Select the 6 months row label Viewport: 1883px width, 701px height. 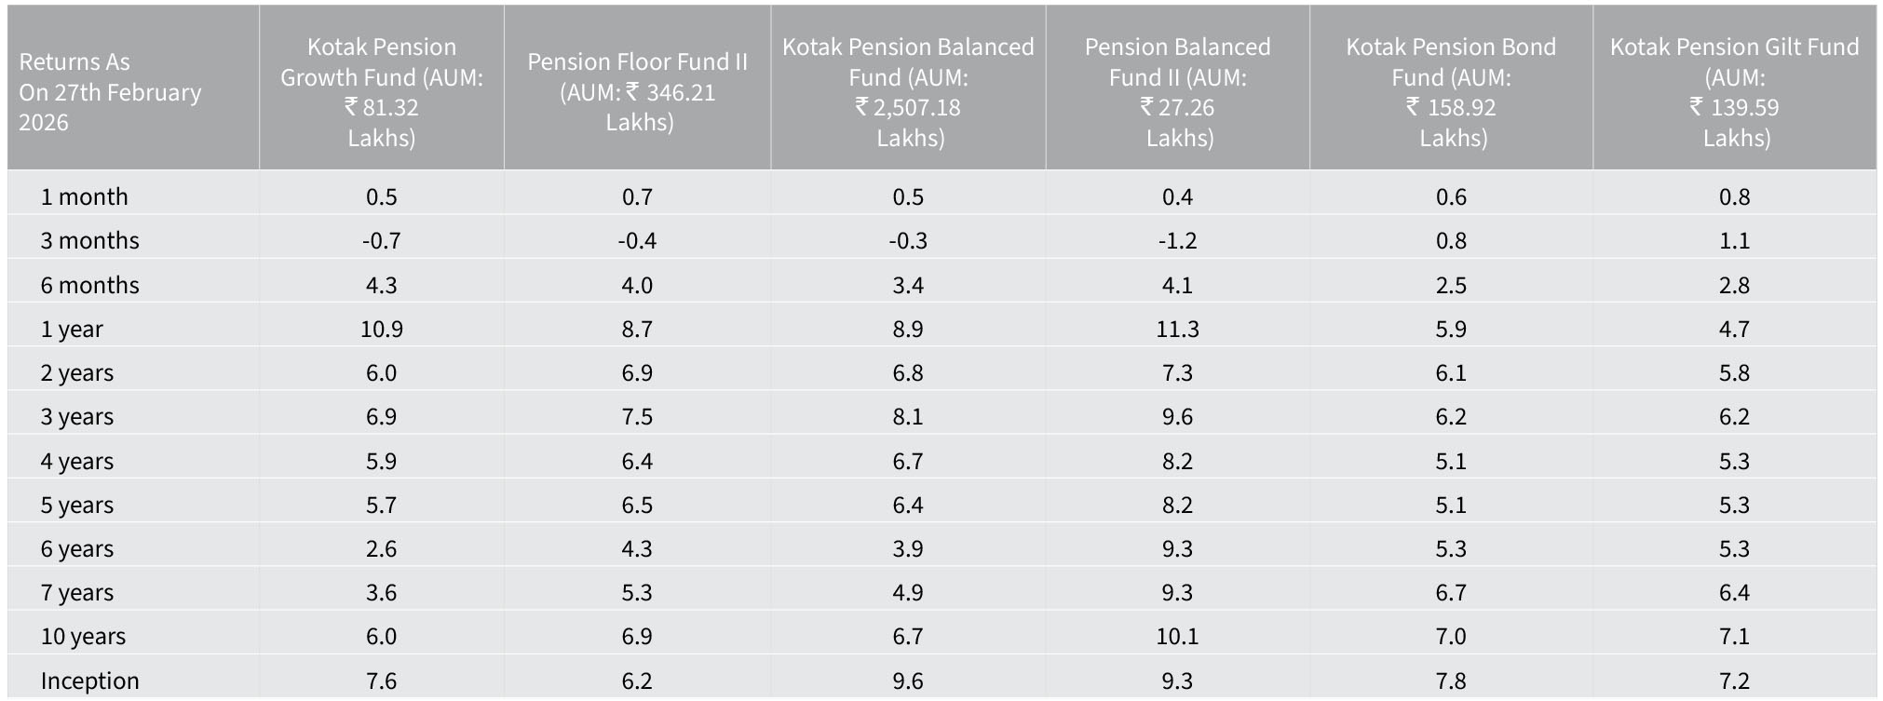tap(89, 285)
